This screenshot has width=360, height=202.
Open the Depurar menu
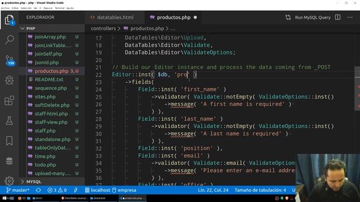pyautogui.click(x=48, y=8)
